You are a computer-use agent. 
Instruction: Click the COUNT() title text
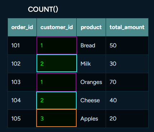coord(43,9)
